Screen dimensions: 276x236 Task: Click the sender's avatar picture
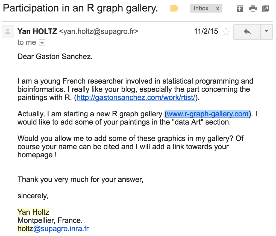pyautogui.click(x=8, y=32)
